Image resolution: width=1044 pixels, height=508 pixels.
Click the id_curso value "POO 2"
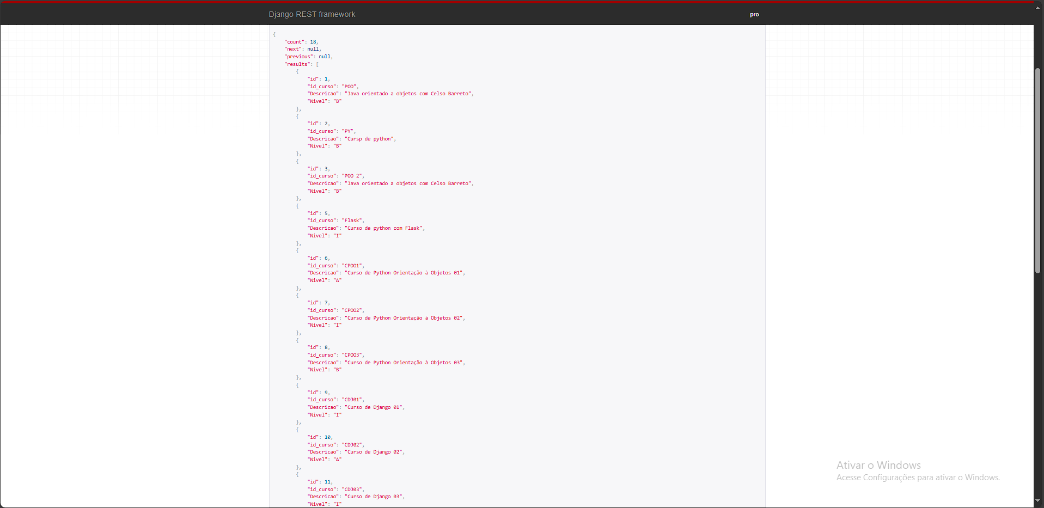[352, 176]
